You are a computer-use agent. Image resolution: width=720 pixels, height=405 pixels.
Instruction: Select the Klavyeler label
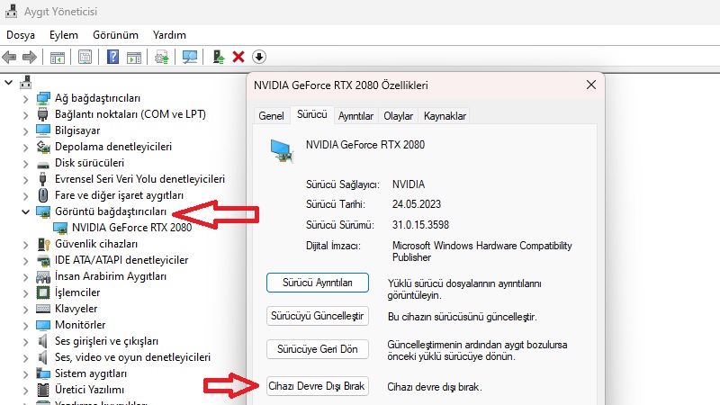76,309
